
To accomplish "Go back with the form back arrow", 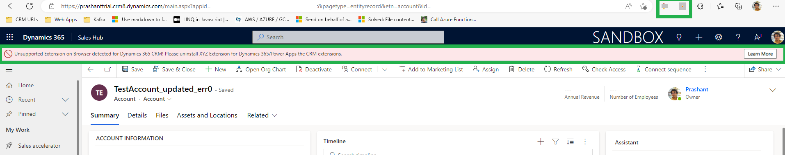I will point(91,69).
